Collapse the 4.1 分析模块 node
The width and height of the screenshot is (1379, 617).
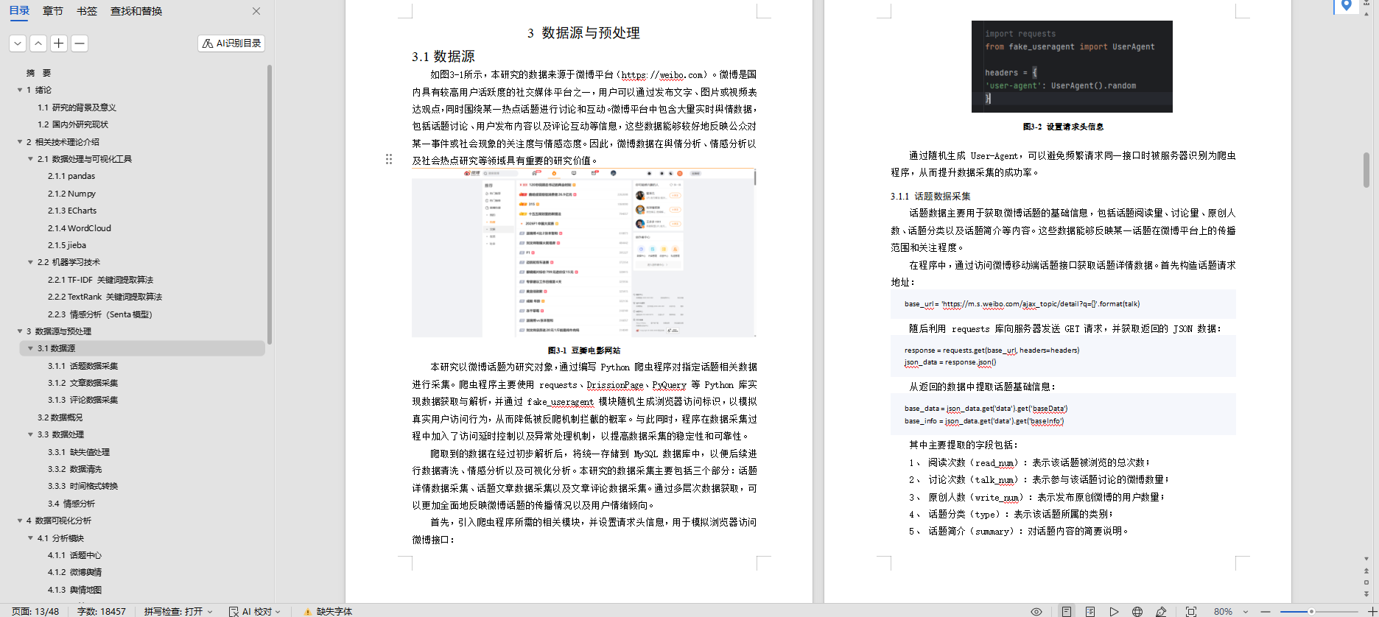click(30, 538)
